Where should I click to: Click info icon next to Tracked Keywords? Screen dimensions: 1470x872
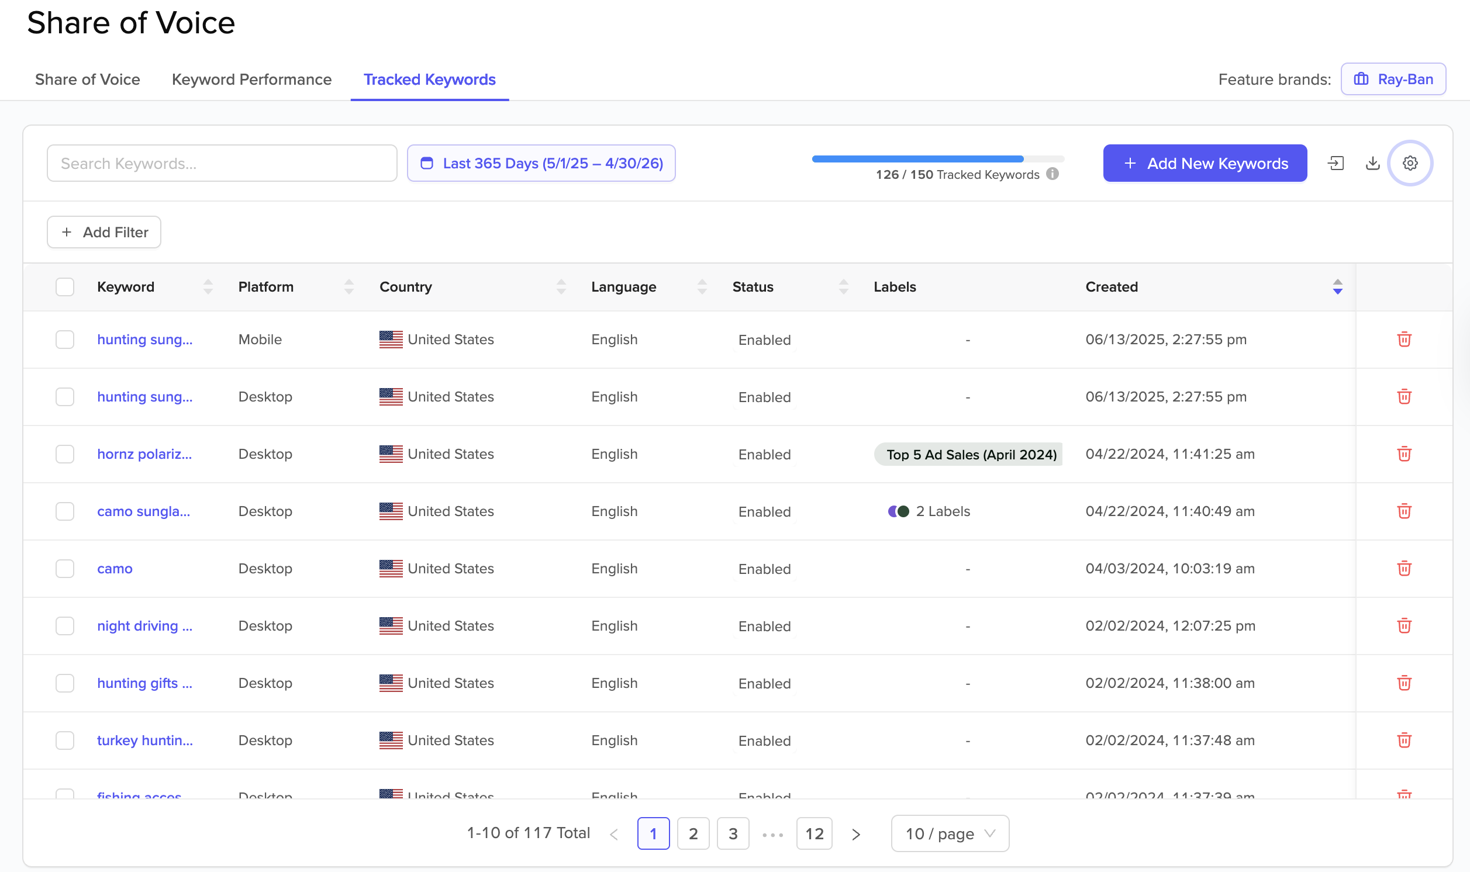click(x=1052, y=174)
